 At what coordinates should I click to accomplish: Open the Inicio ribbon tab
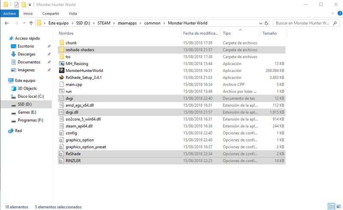coord(28,14)
